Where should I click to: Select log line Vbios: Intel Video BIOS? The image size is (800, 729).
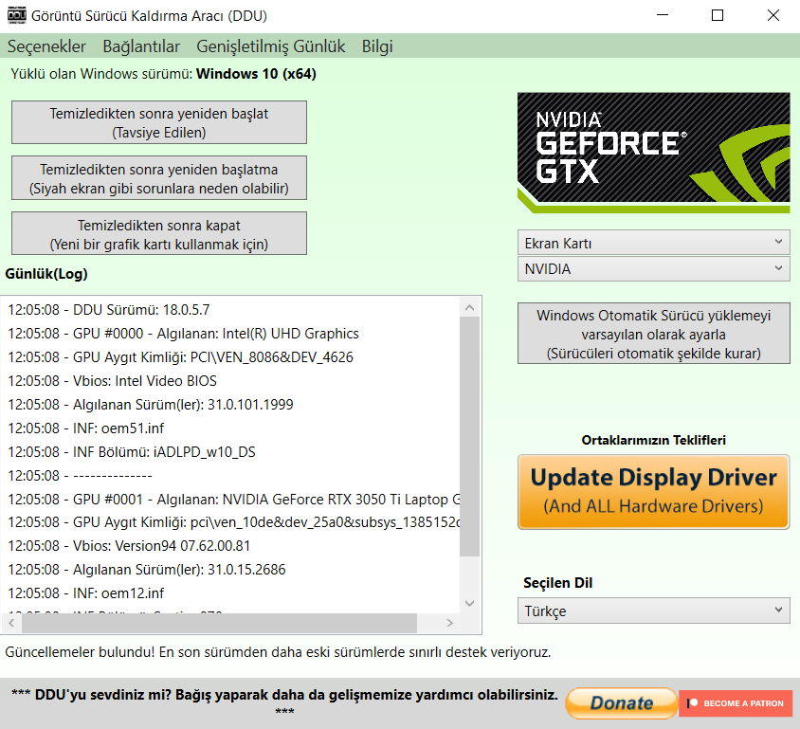pyautogui.click(x=112, y=381)
